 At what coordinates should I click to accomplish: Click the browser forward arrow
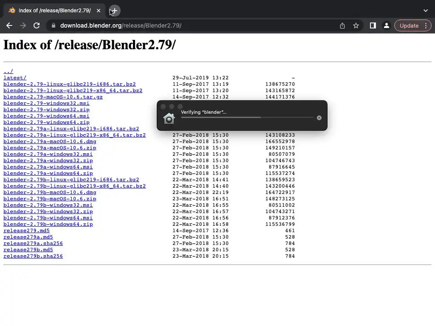[23, 25]
